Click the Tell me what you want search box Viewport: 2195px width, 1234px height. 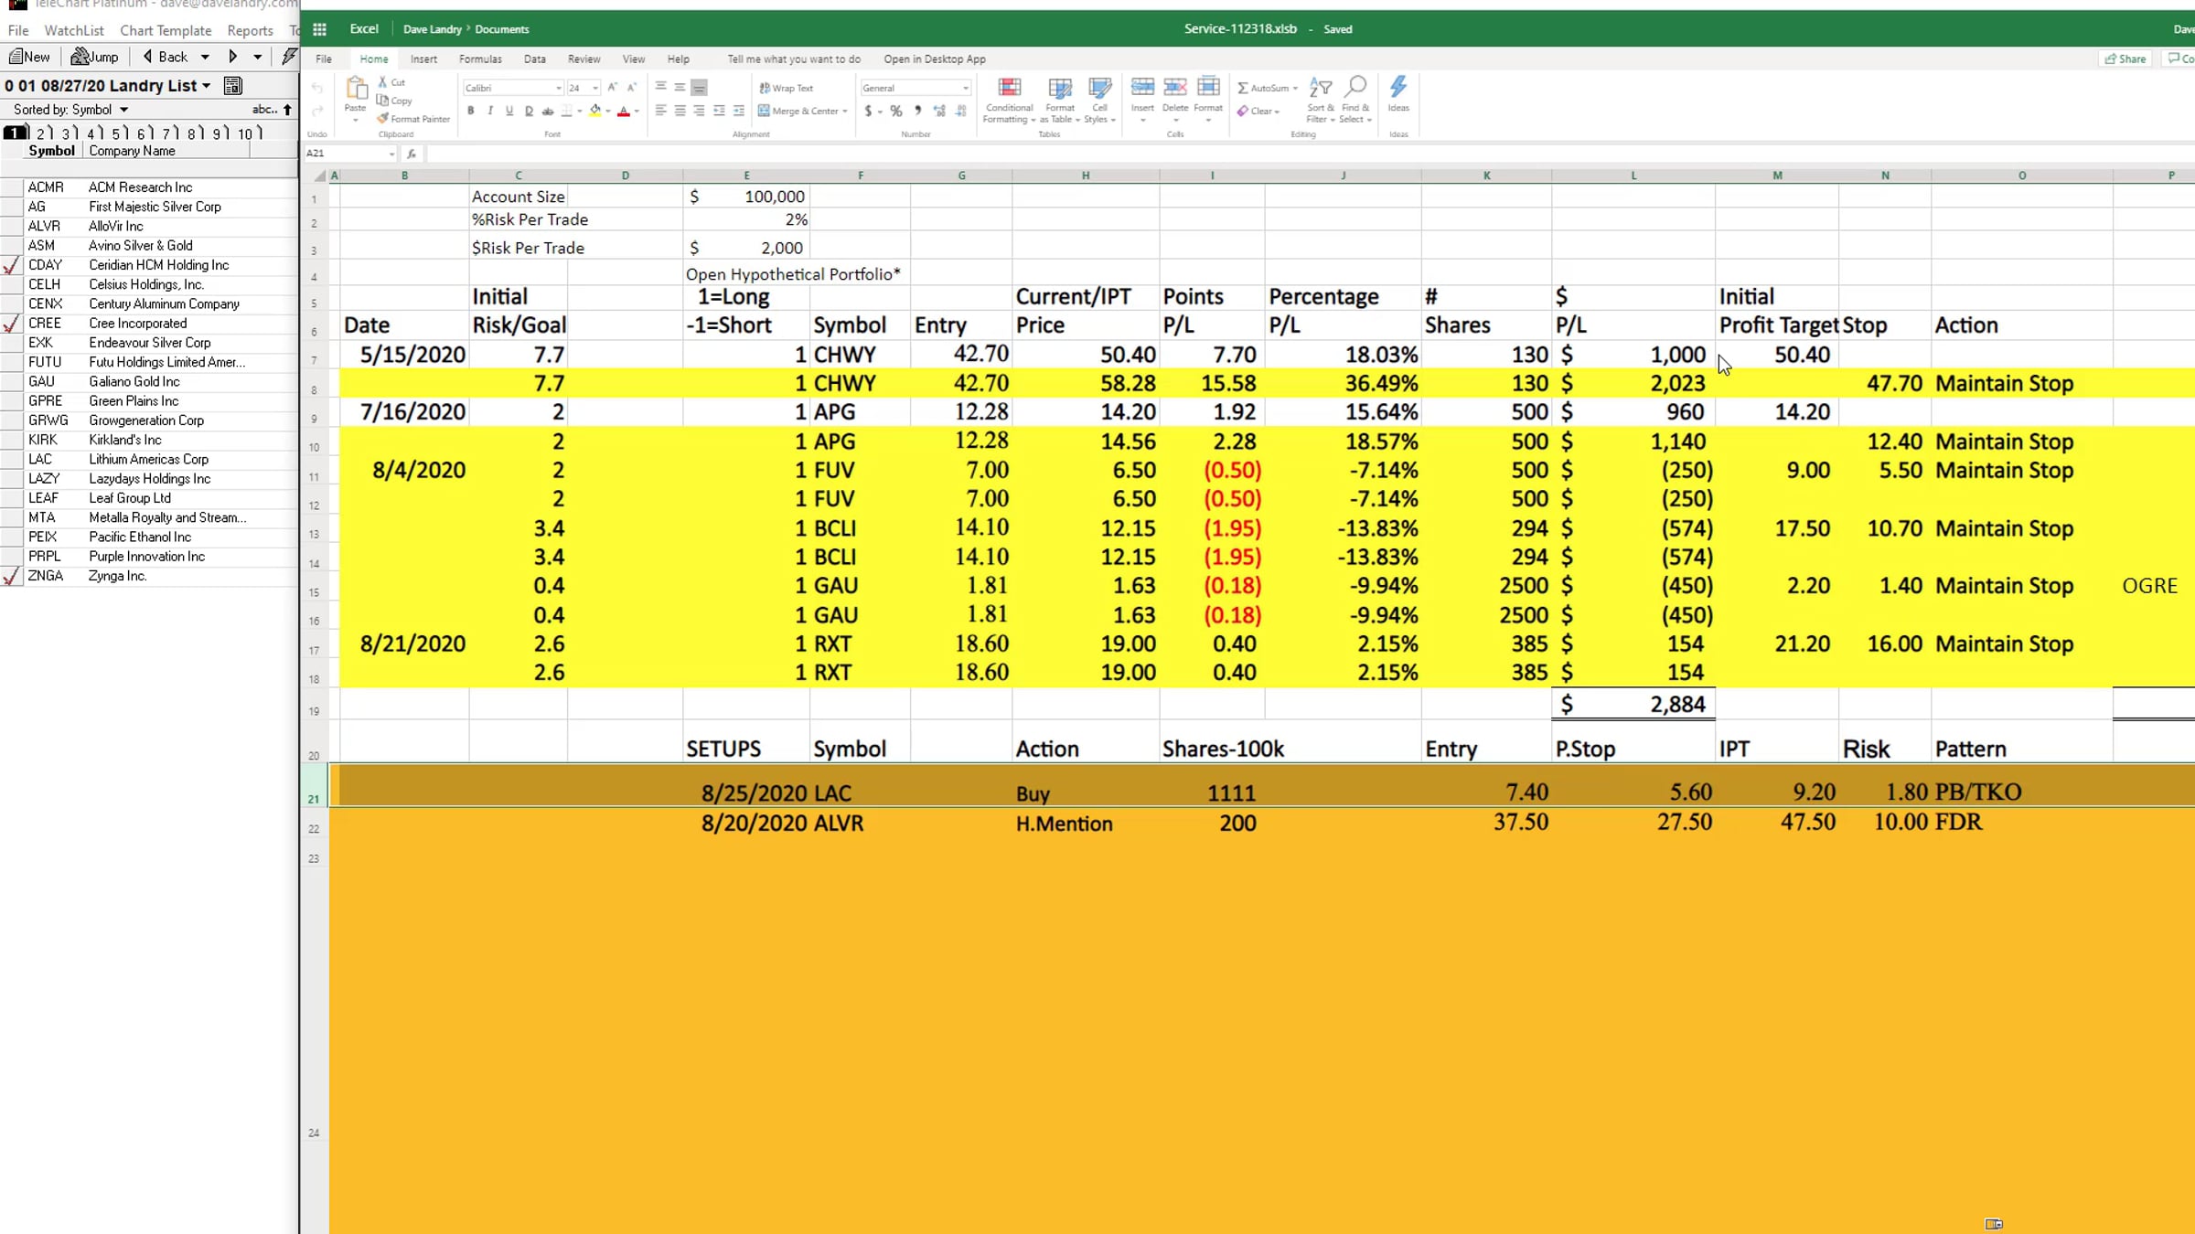pyautogui.click(x=794, y=59)
